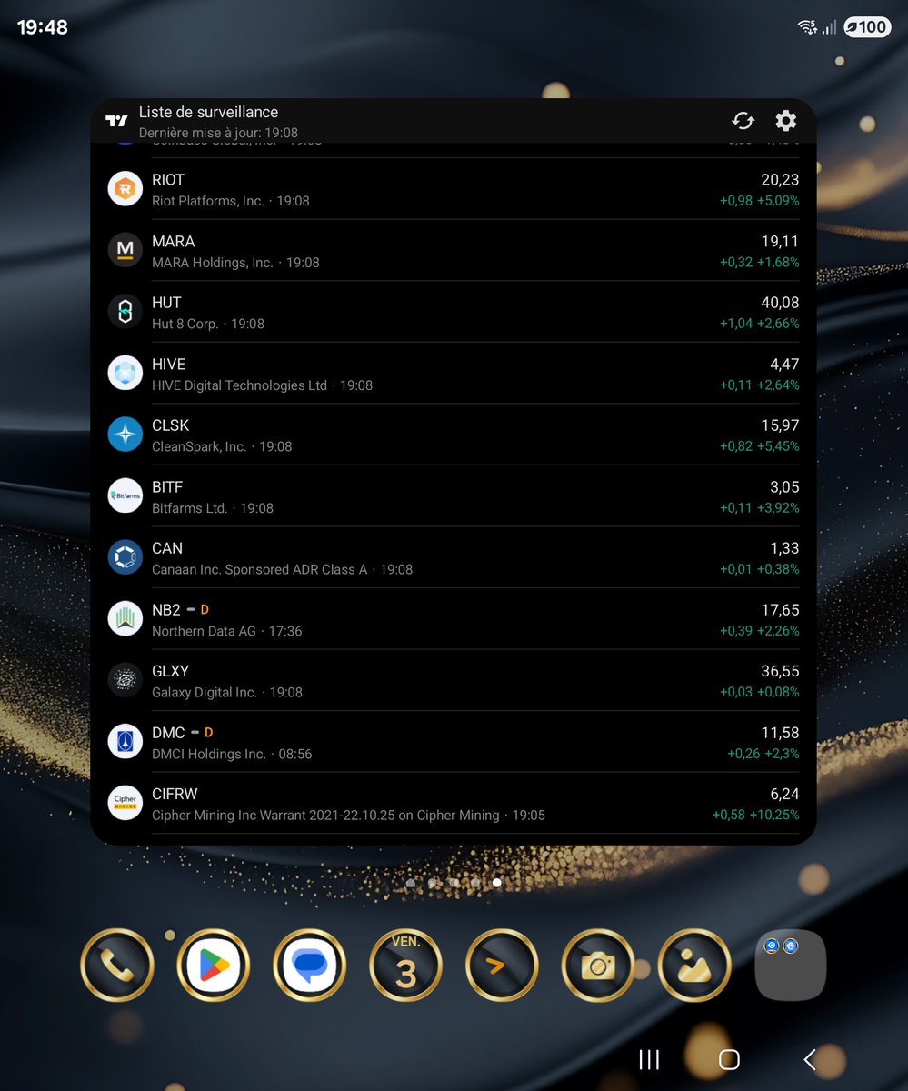Open the Gallery app
This screenshot has width=908, height=1091.
point(694,966)
